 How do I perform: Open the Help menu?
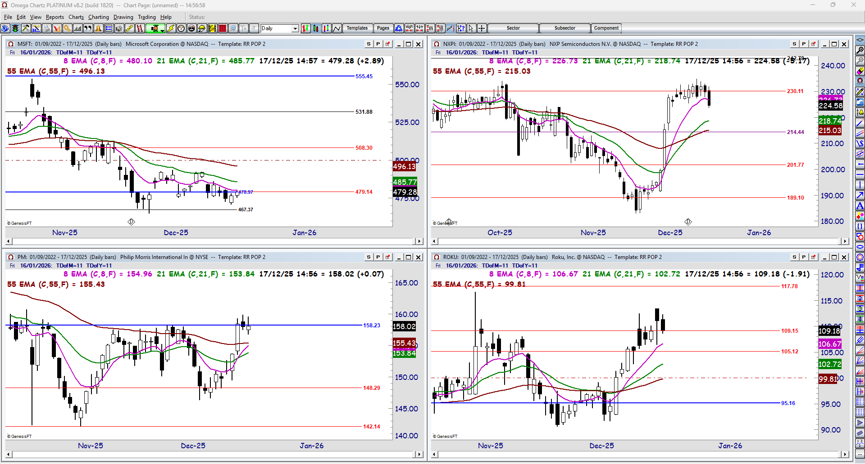(166, 17)
